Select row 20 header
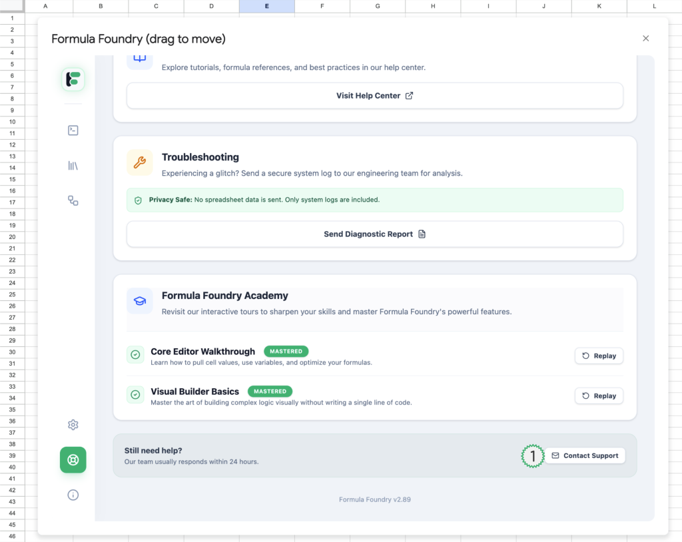 pos(12,238)
